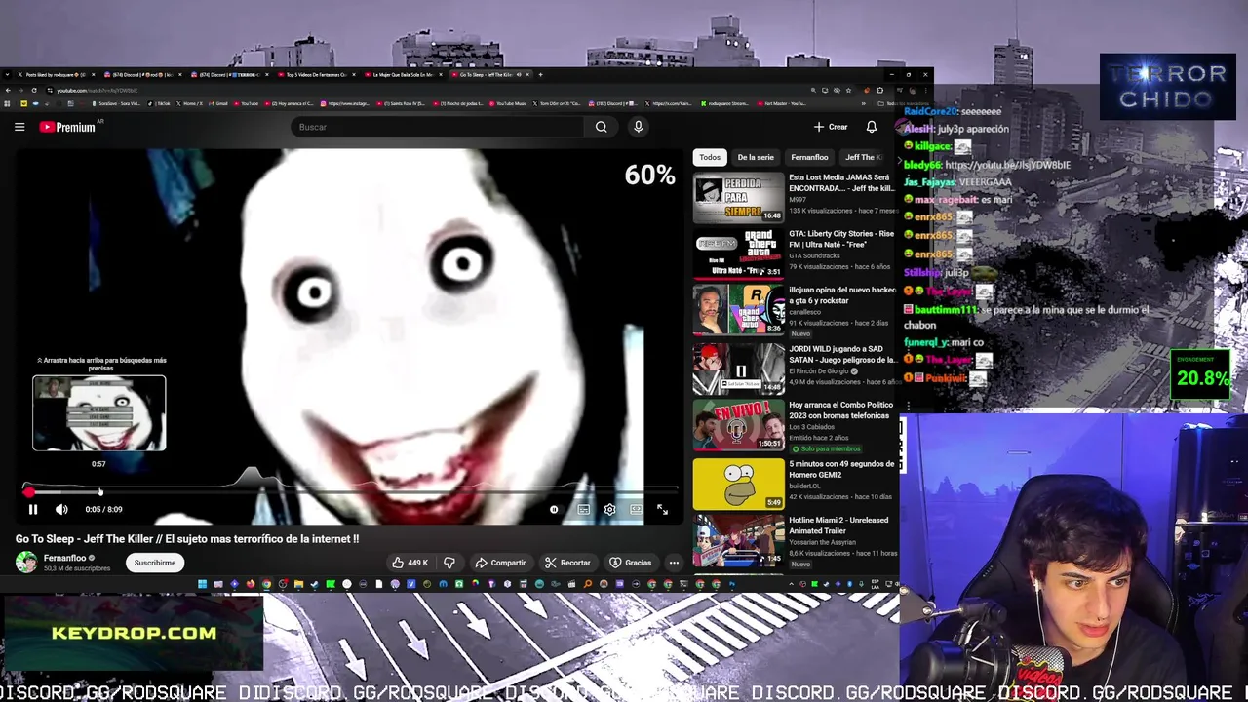Open Illojuan opina del nuevo hackeo video thumbnail

738,309
